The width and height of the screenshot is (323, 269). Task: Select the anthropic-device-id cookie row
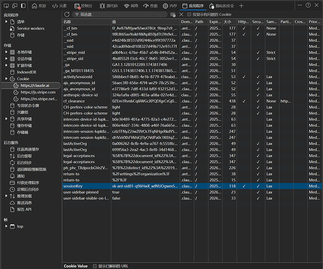[192, 95]
